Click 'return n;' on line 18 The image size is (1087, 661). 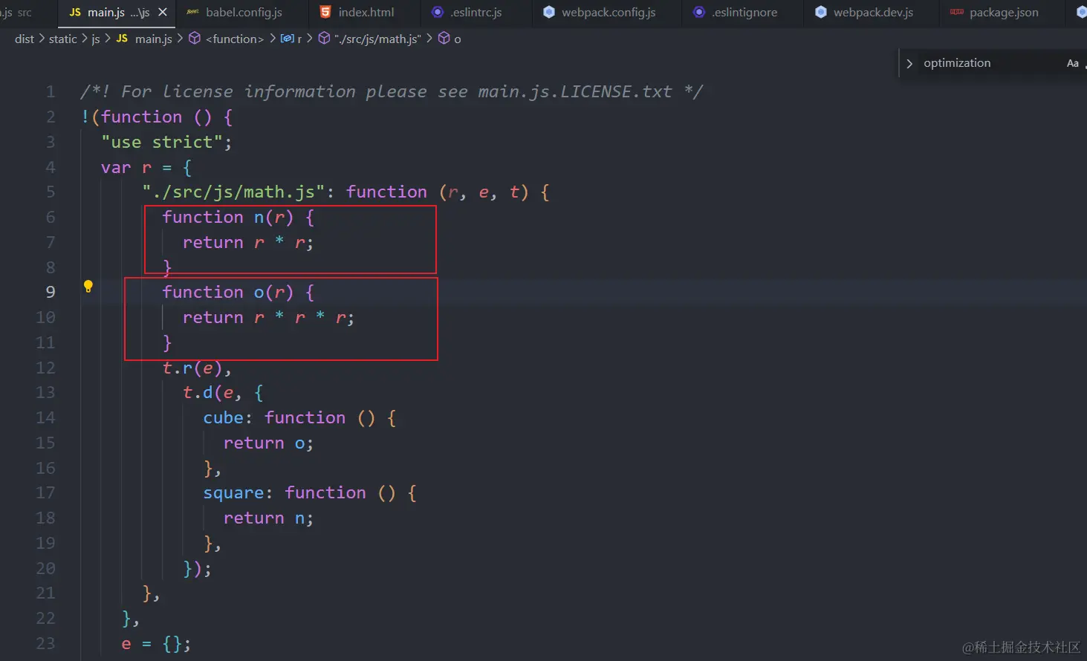[268, 518]
